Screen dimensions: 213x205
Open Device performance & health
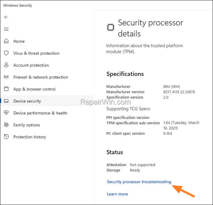click(40, 113)
